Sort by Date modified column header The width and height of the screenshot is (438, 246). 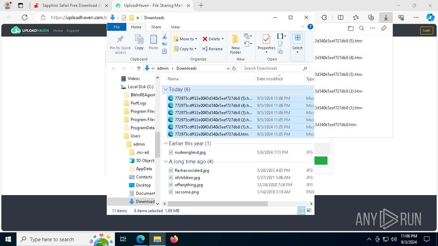point(270,79)
